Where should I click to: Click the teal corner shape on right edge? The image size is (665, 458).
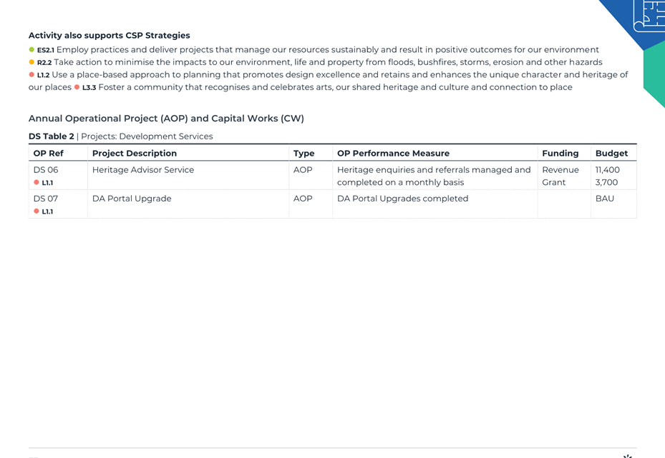[654, 74]
